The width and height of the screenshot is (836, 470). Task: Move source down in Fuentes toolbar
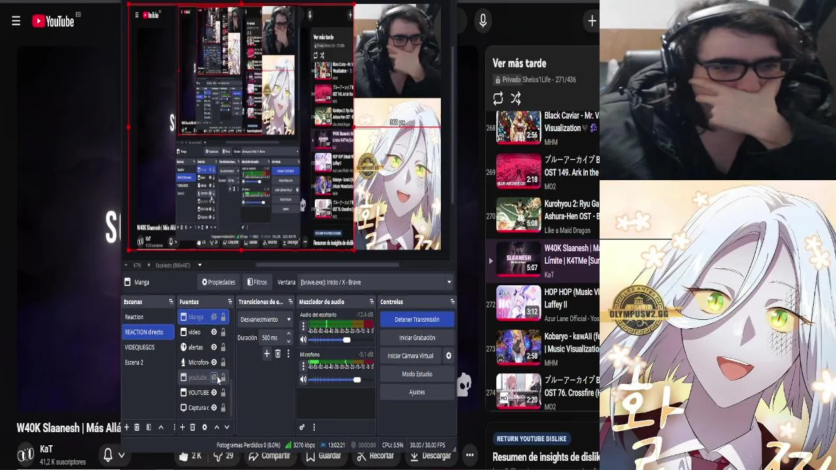[x=227, y=427]
